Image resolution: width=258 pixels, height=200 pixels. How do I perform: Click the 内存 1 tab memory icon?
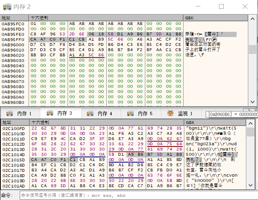coord(10,114)
